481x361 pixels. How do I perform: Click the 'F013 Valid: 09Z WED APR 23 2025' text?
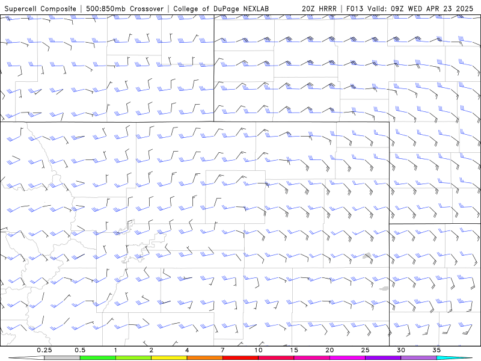coord(409,8)
